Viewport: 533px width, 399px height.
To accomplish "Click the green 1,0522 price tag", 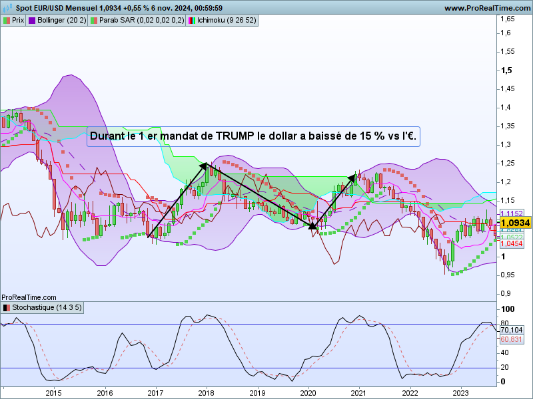I will (512, 237).
